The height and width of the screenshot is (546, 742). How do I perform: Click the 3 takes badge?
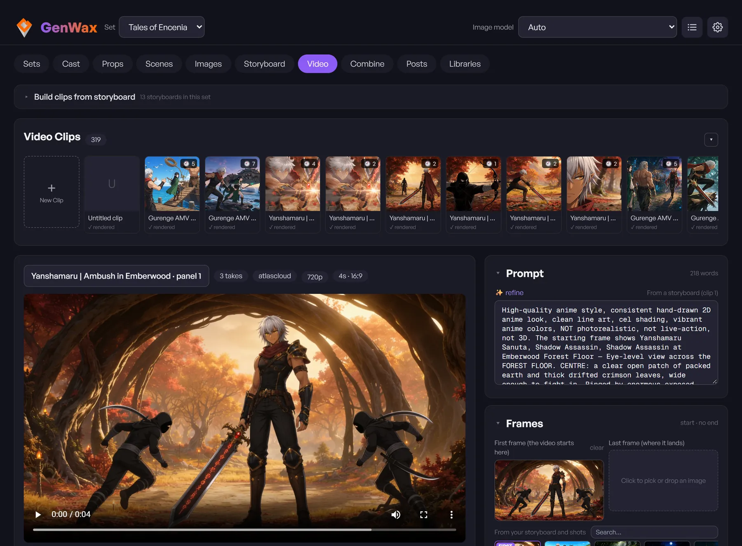(231, 276)
